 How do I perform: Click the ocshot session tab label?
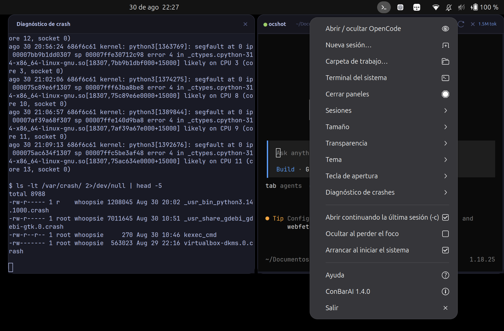tap(277, 24)
